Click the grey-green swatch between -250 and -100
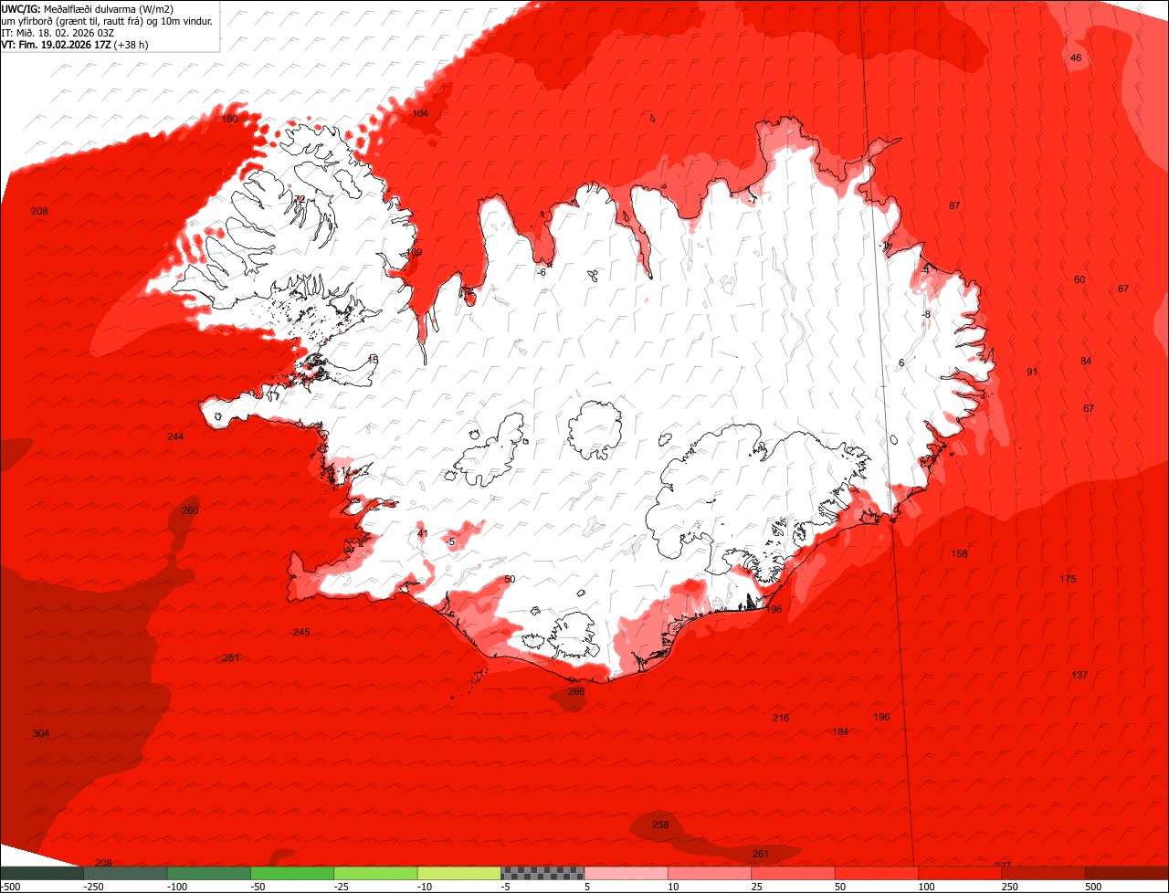Image resolution: width=1169 pixels, height=893 pixels. pyautogui.click(x=125, y=873)
